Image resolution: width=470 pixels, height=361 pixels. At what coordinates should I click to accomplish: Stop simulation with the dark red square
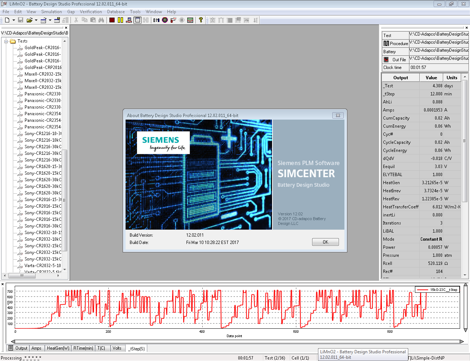112,20
